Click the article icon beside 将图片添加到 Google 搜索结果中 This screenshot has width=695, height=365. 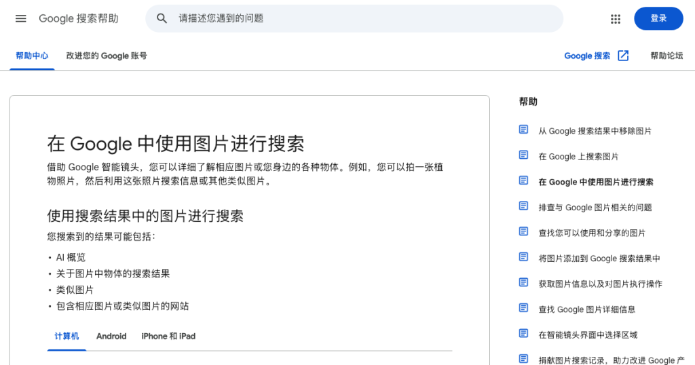coord(523,257)
